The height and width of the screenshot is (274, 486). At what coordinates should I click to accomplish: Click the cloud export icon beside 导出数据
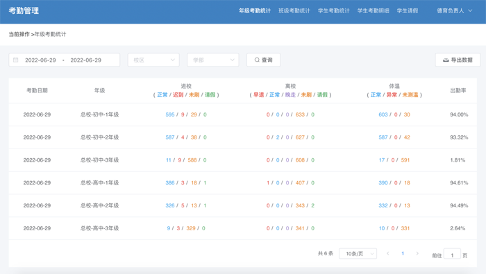coord(446,60)
